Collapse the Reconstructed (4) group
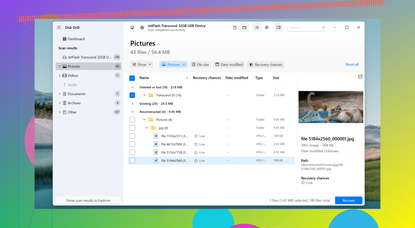Screen dimensions: 415x228 (x=132, y=112)
